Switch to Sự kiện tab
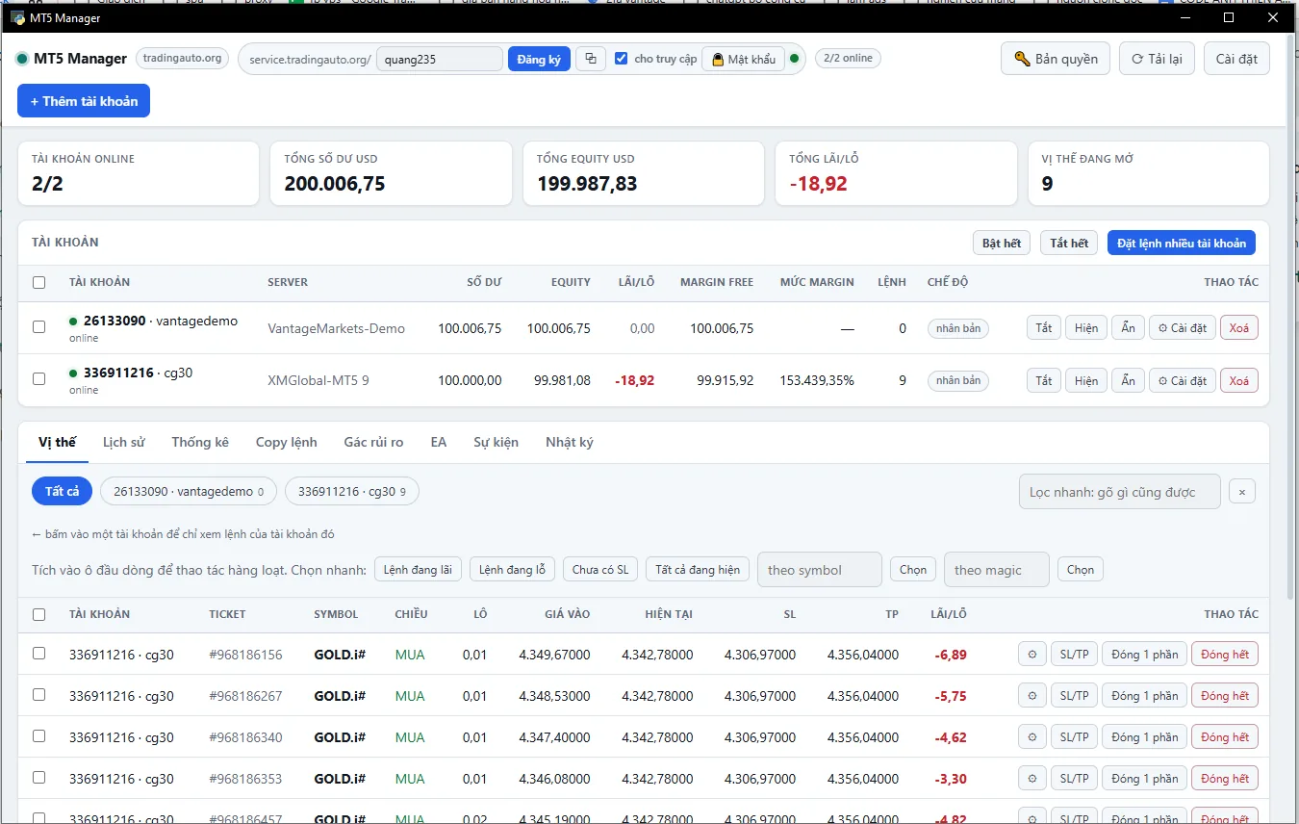The image size is (1299, 824). 496,443
